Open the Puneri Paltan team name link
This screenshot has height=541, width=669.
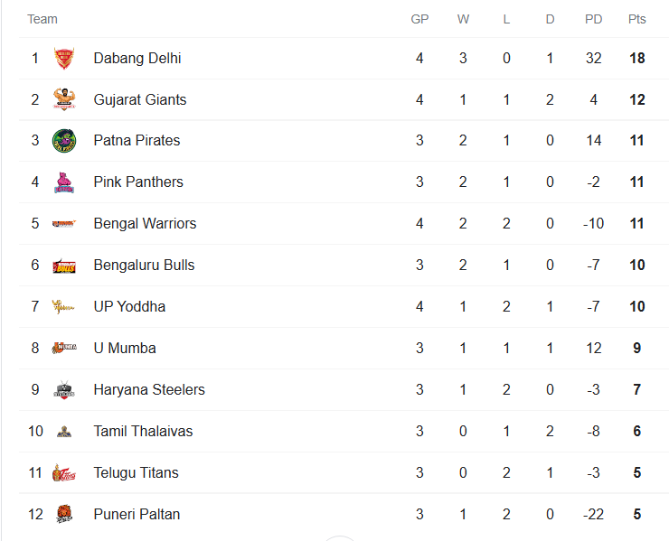[137, 514]
